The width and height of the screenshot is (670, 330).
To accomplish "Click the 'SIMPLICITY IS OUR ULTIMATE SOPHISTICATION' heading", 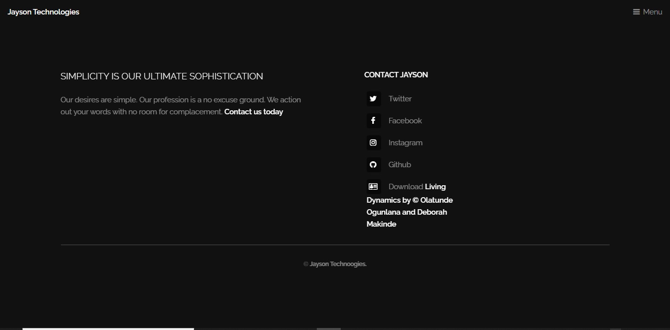I will (162, 76).
